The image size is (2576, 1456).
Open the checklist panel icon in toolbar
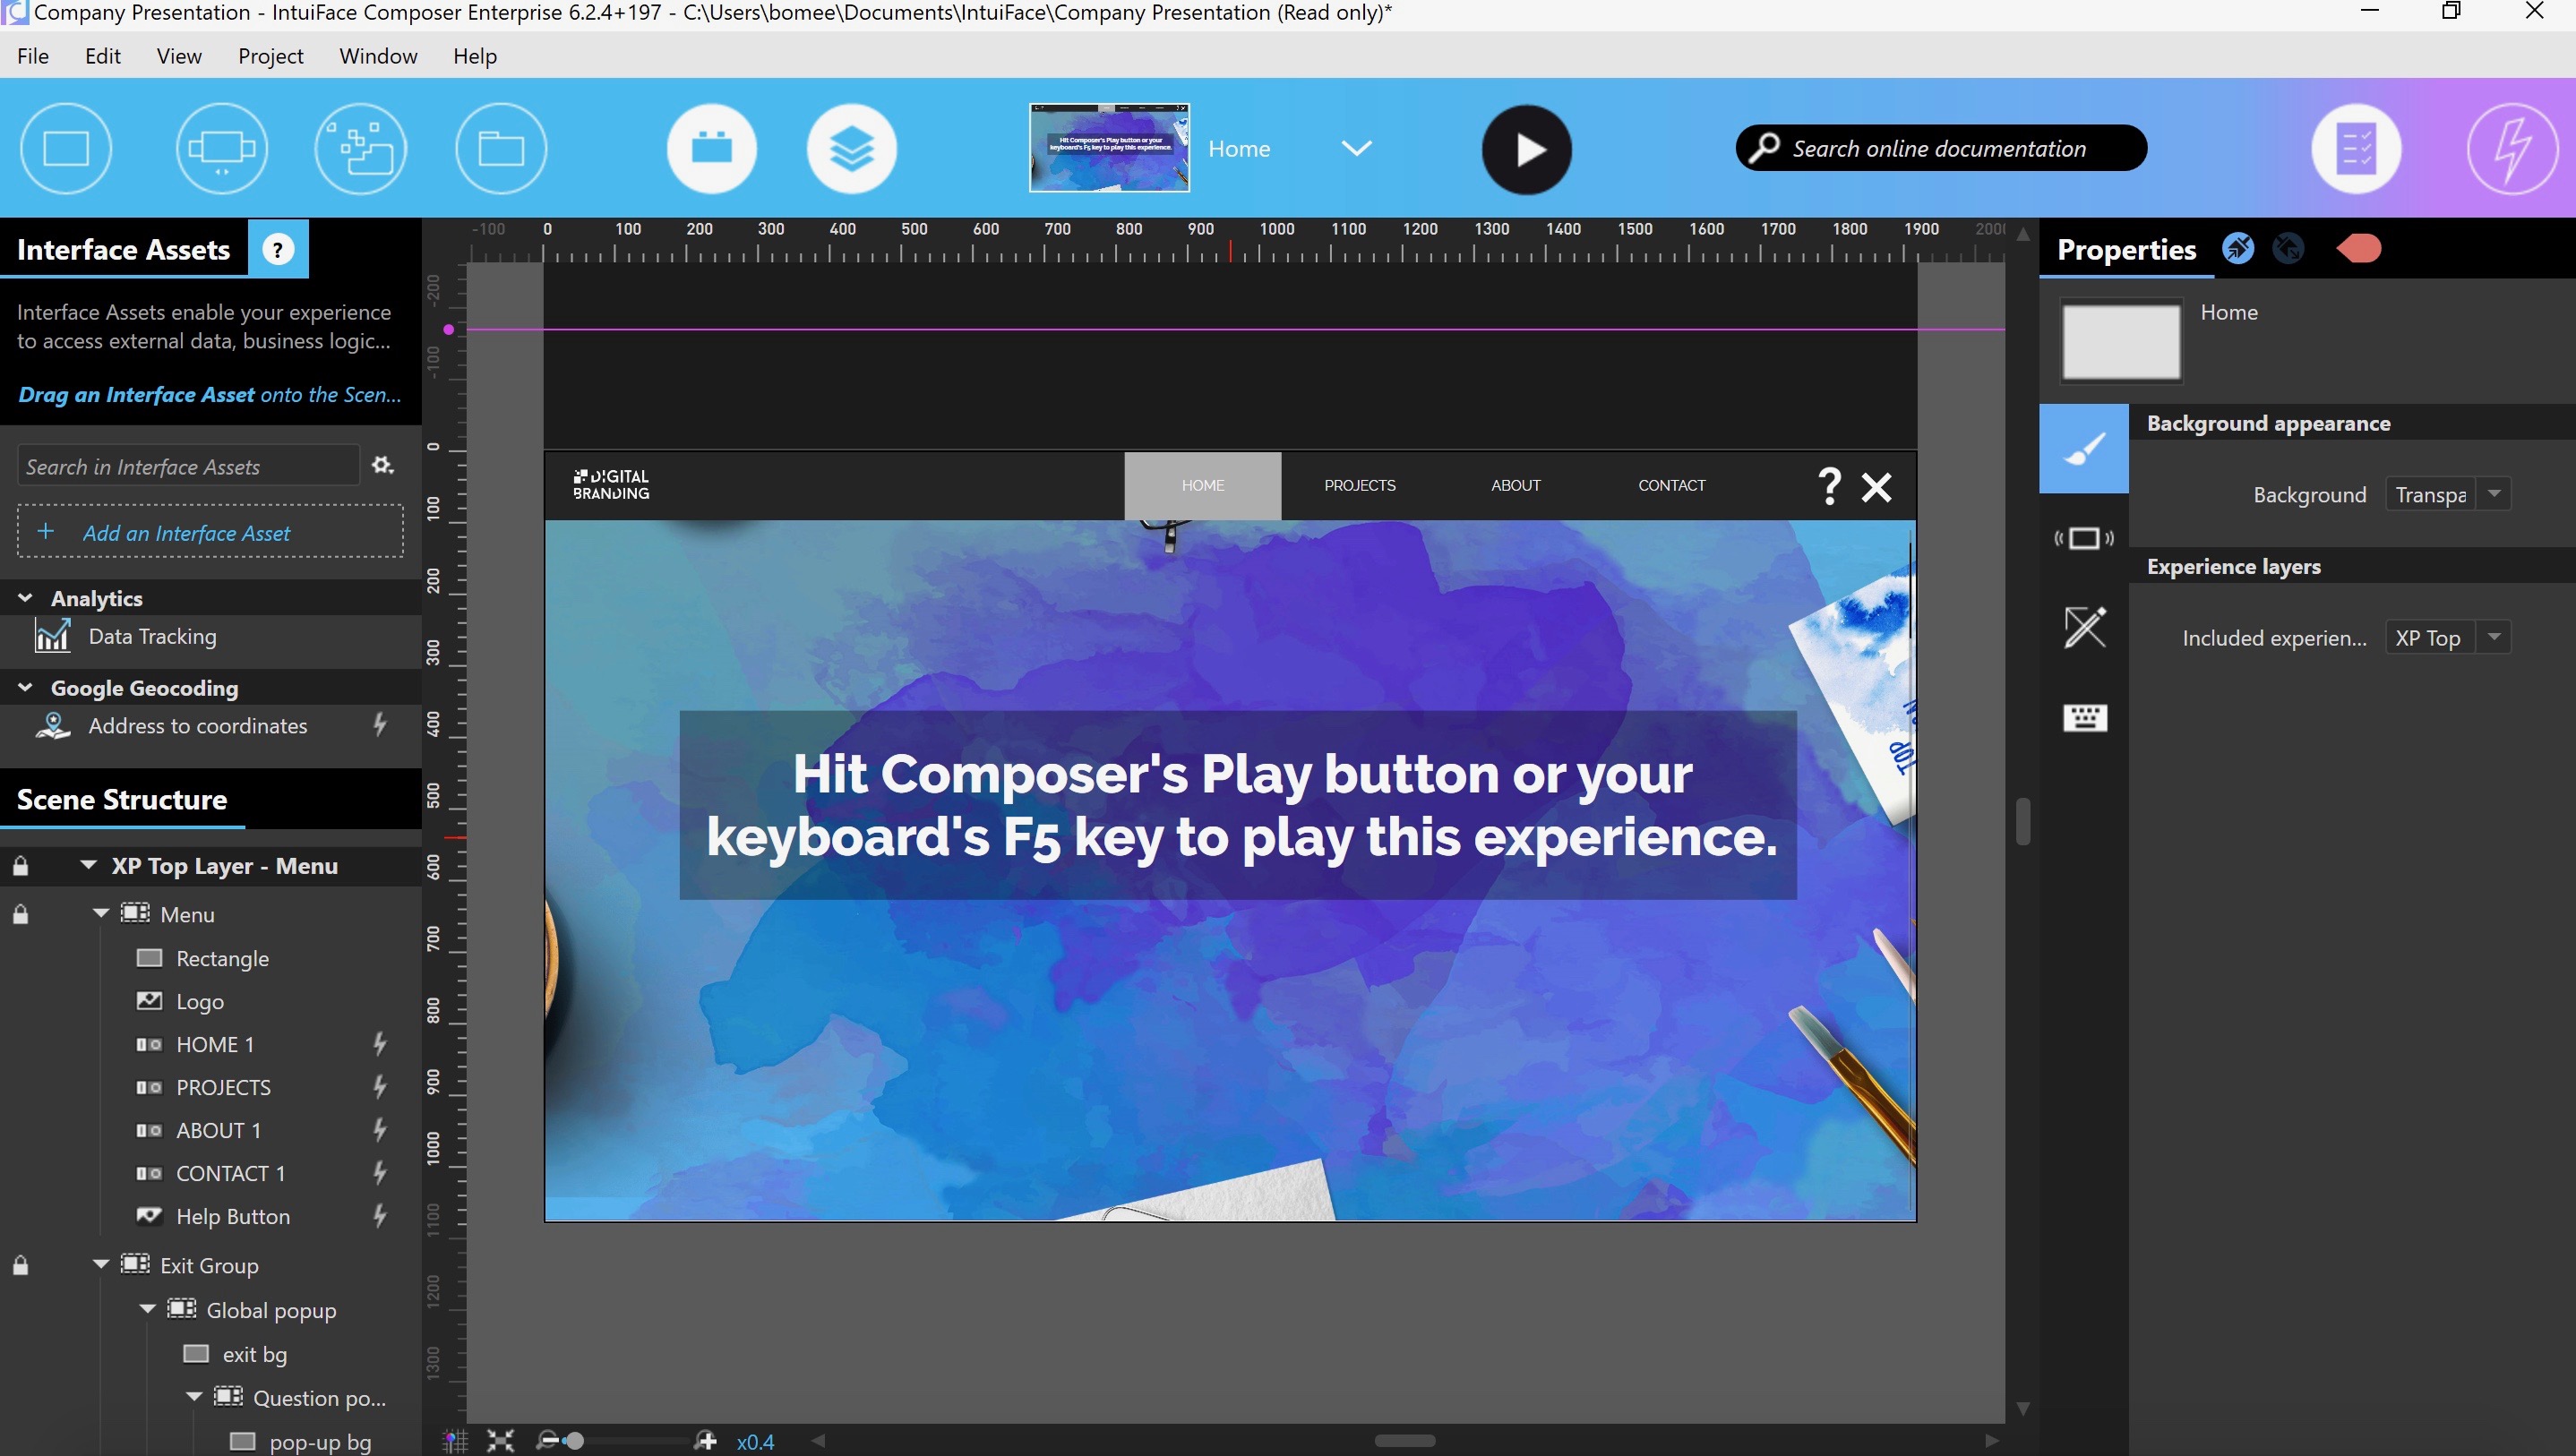[2356, 149]
